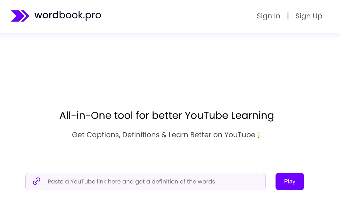Click the chain link icon in the input
The height and width of the screenshot is (208, 340).
[37, 181]
